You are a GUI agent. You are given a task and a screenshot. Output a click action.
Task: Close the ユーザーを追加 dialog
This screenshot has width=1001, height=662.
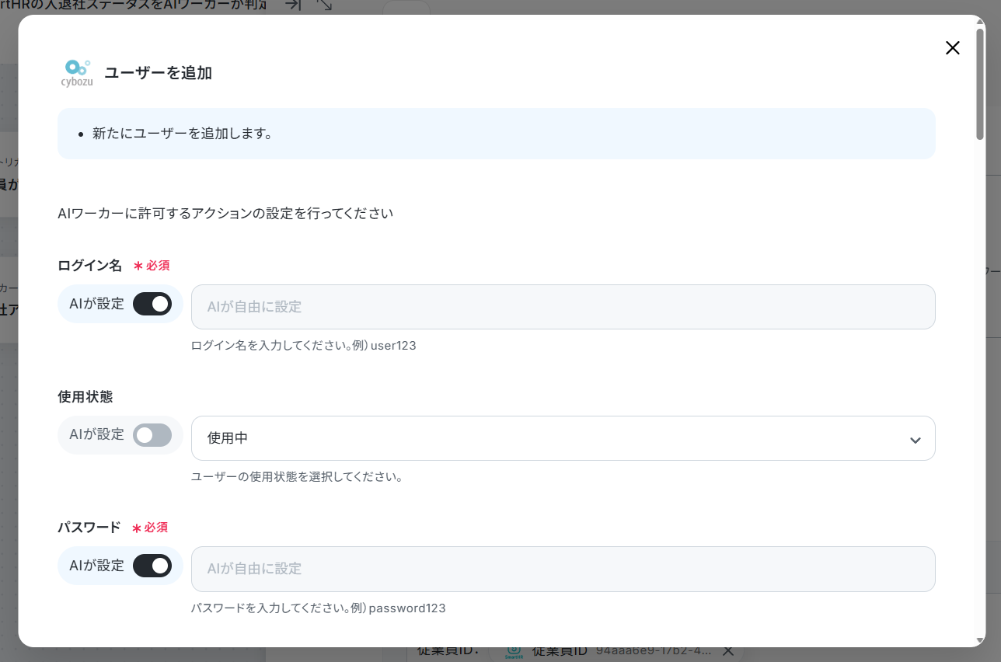[952, 48]
